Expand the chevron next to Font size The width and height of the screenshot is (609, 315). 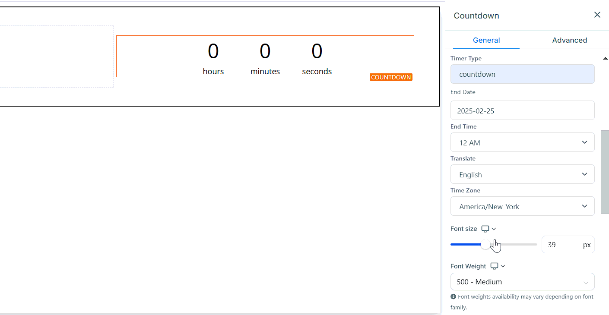click(494, 229)
